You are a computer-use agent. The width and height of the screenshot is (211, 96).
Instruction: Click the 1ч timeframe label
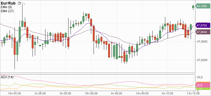23,3
